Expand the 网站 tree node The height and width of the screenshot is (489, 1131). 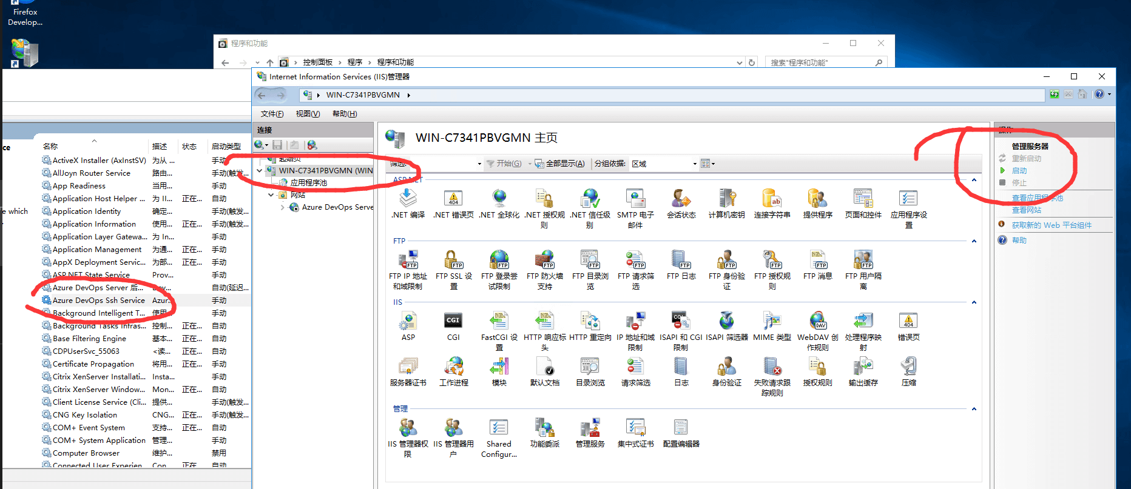(271, 195)
